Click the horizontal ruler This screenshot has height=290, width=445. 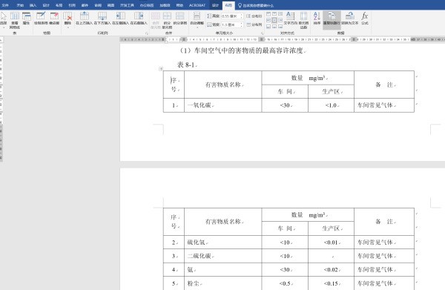(x=282, y=39)
